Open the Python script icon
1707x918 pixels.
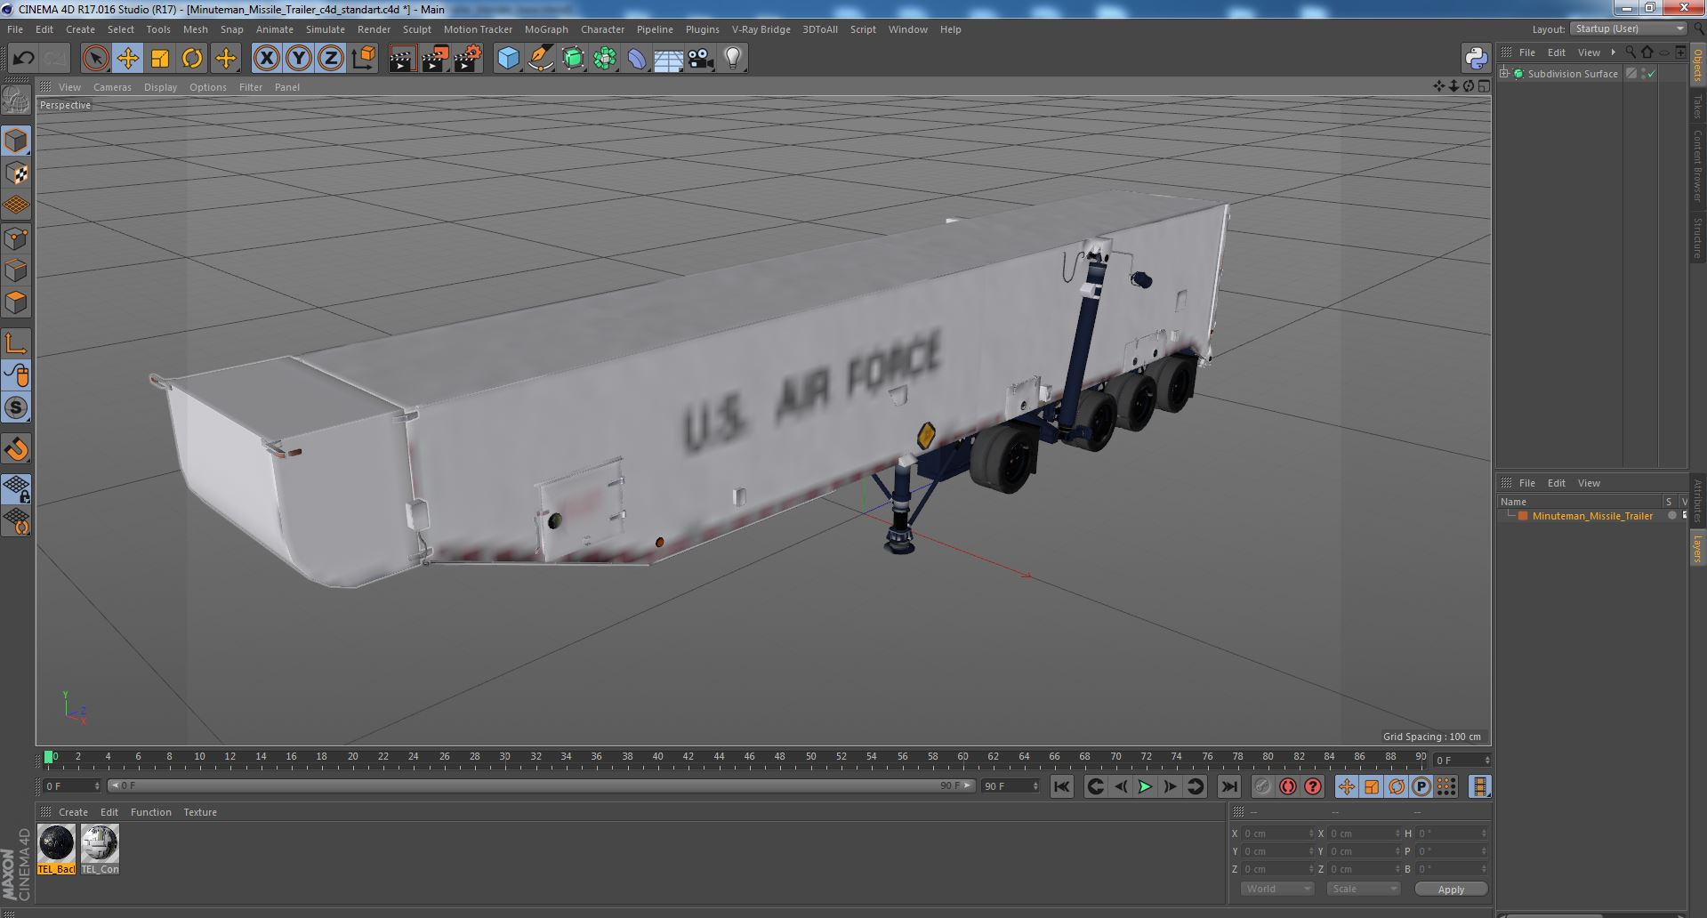point(1476,59)
